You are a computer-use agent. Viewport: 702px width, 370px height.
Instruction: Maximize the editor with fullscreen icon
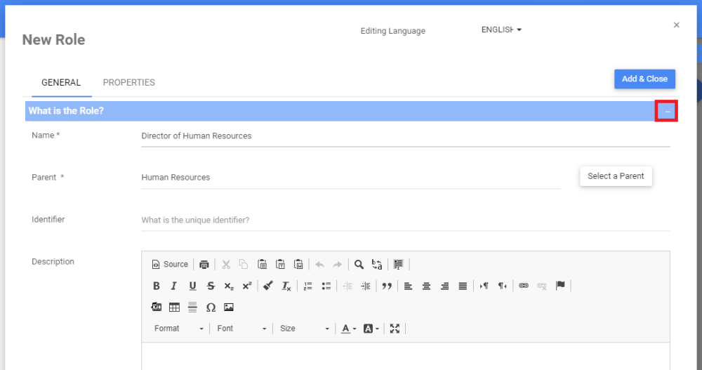point(395,329)
